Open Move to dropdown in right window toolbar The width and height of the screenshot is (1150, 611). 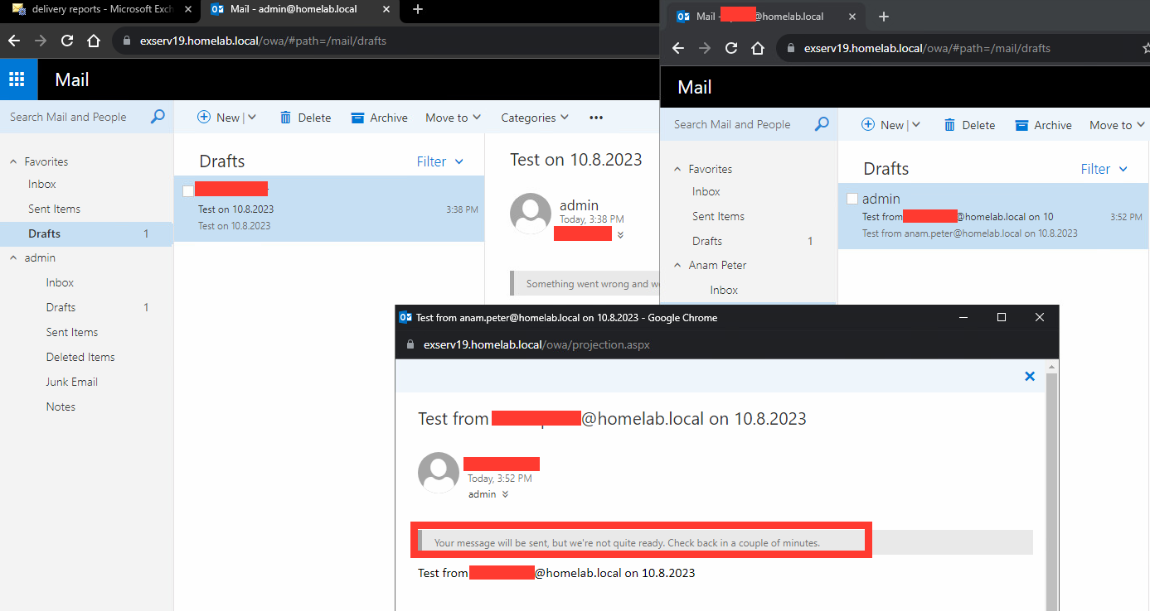(x=1118, y=125)
